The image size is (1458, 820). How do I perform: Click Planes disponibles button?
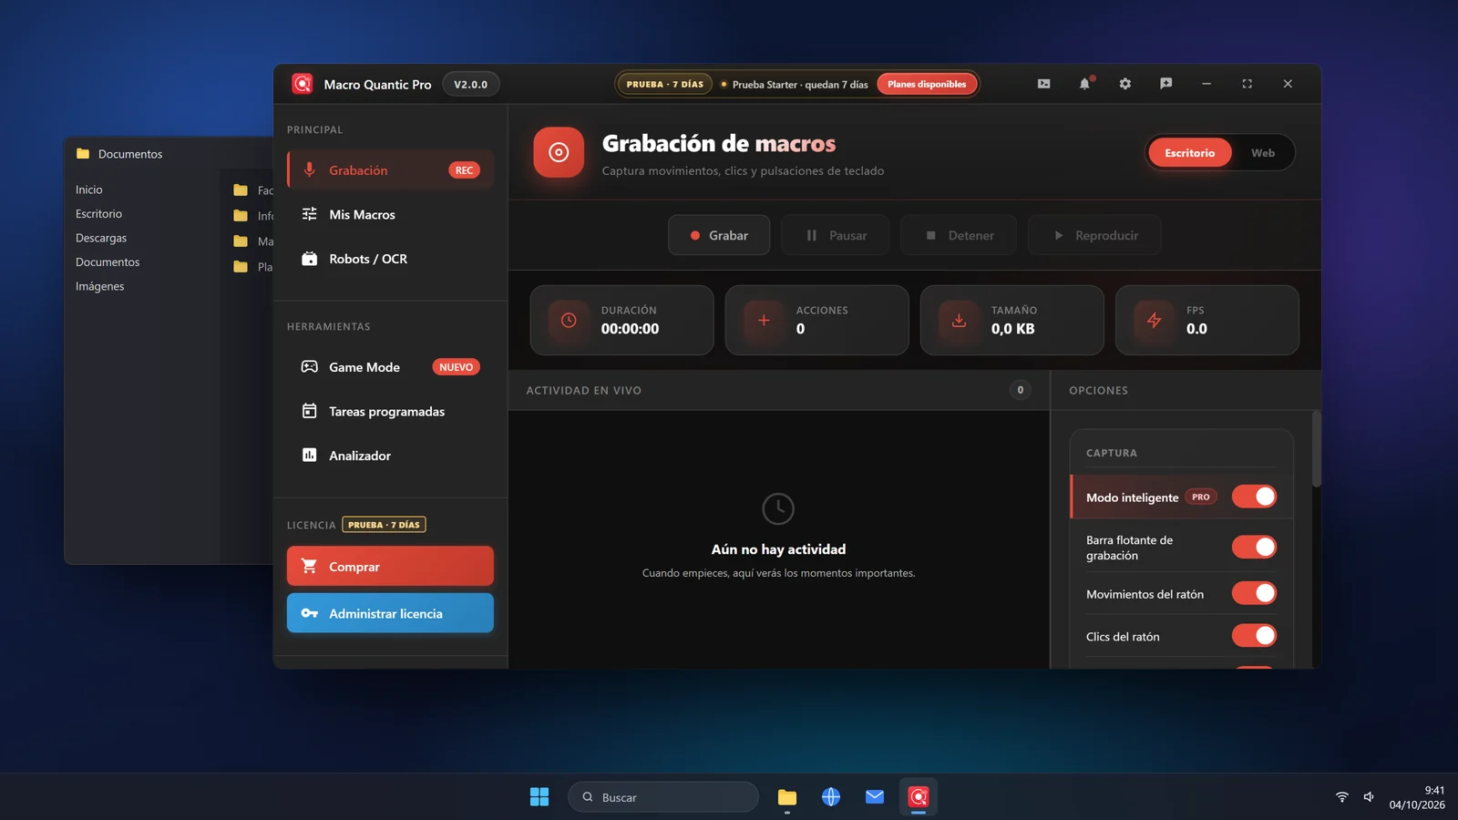click(927, 84)
